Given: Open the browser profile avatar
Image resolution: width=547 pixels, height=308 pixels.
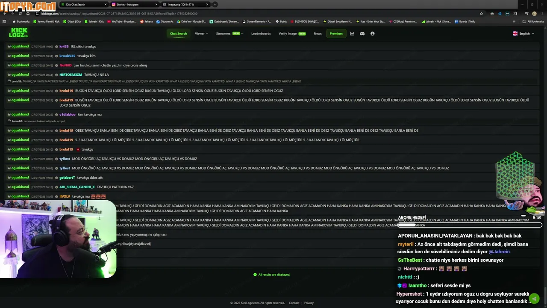Looking at the screenshot, I should click(x=534, y=14).
